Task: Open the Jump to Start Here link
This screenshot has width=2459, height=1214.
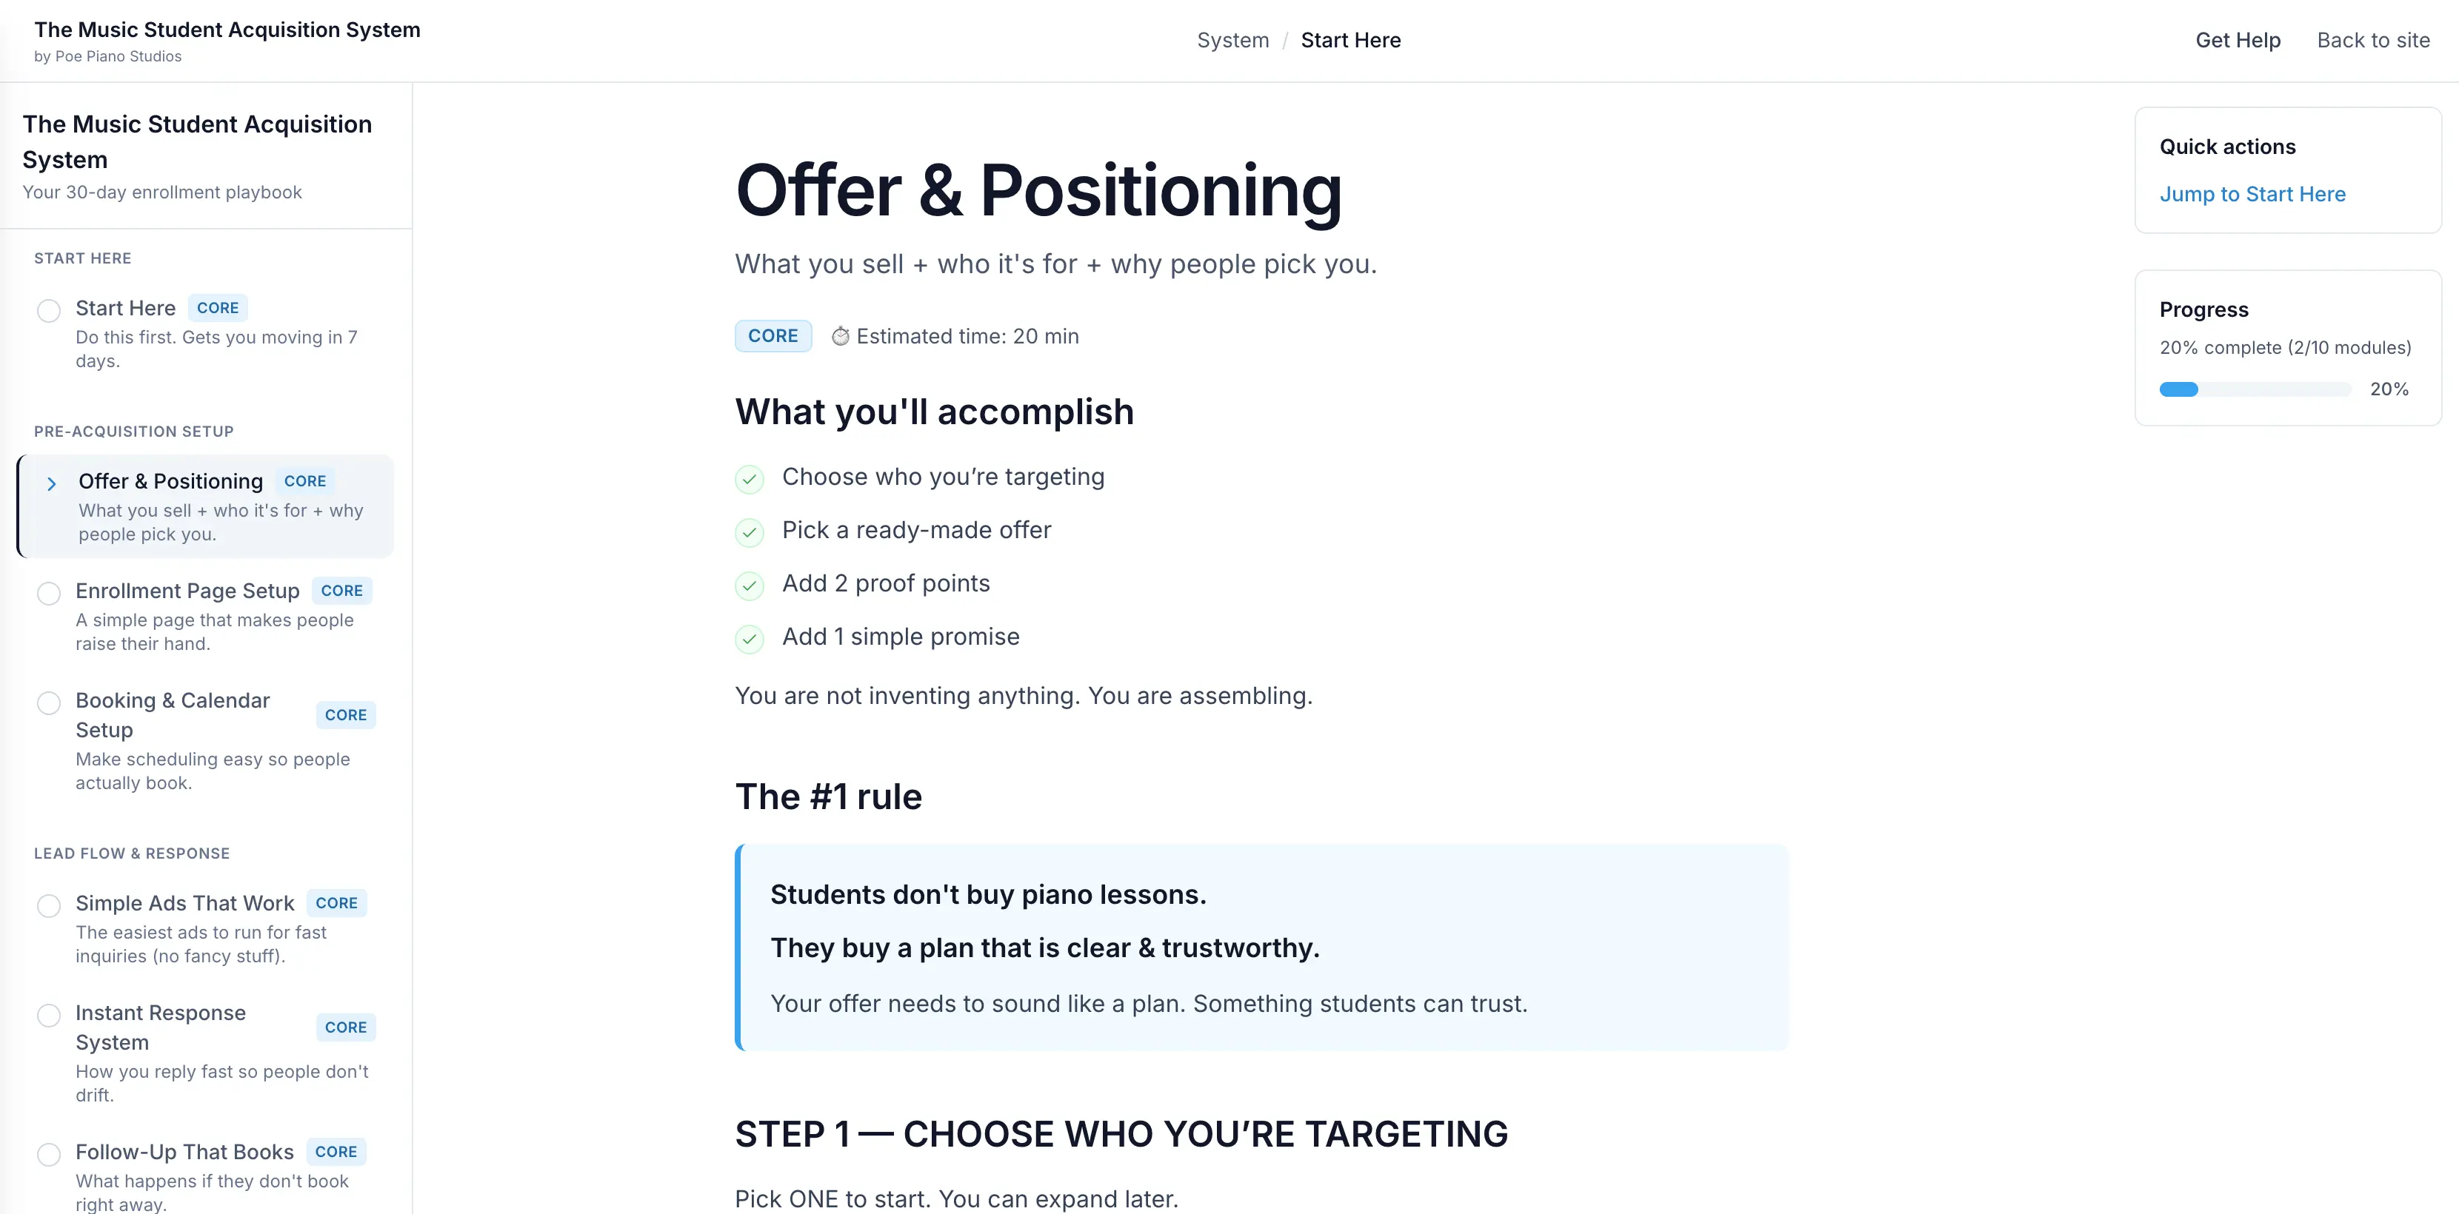Action: point(2253,194)
